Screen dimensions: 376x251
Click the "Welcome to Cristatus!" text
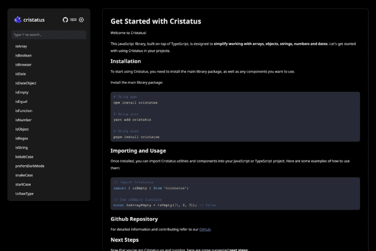pyautogui.click(x=128, y=33)
